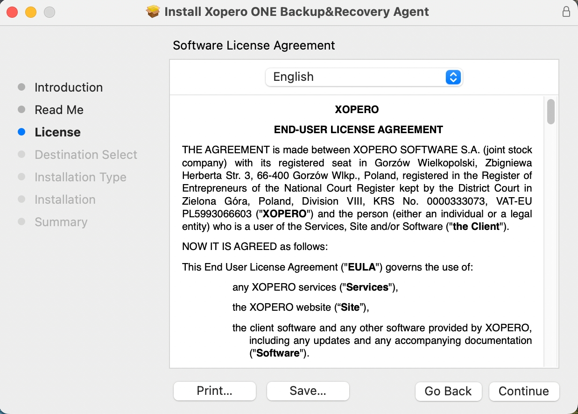Click the Installation step indicator dot
This screenshot has height=414, width=578.
tap(21, 200)
